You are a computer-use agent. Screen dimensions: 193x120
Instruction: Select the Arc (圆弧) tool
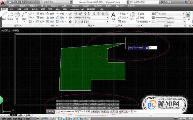(24, 16)
